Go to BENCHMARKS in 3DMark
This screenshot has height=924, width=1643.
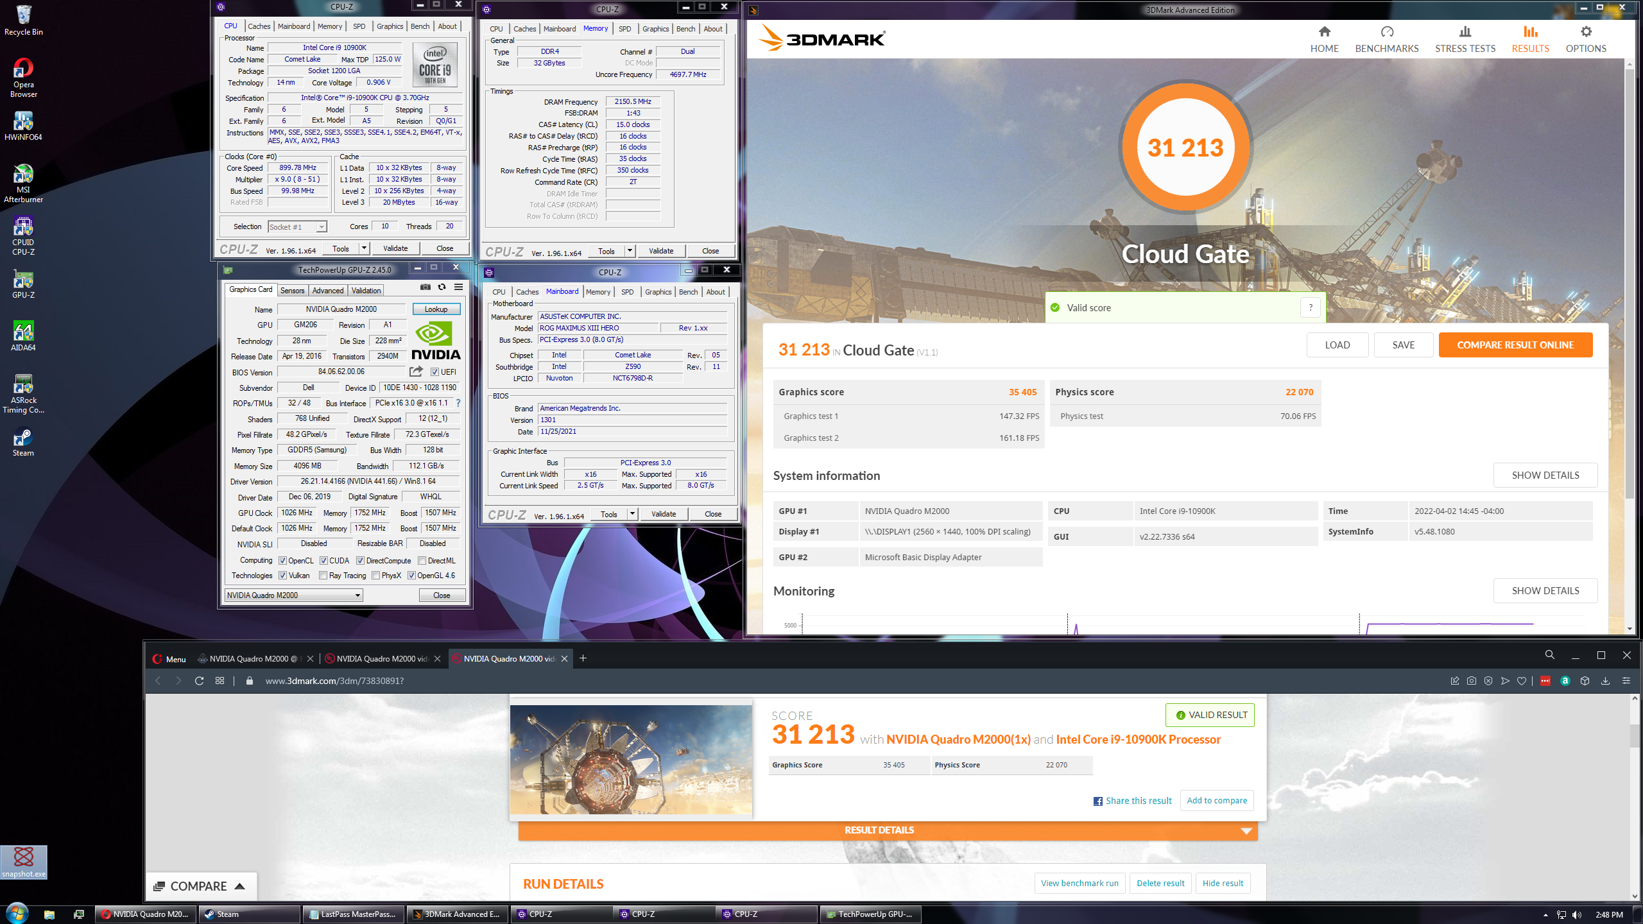tap(1386, 39)
